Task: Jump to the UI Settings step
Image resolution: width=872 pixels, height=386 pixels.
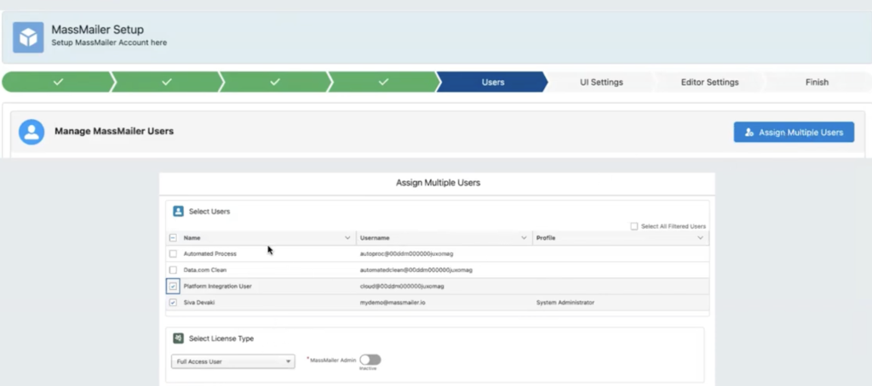Action: [601, 82]
